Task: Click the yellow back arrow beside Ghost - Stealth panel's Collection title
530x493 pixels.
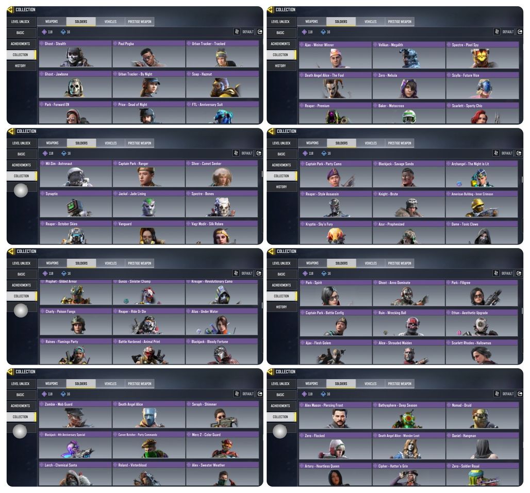Action: 10,9
